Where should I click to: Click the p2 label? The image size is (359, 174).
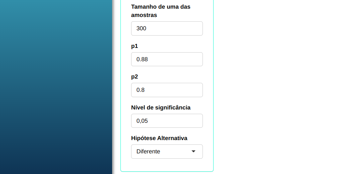coord(134,77)
